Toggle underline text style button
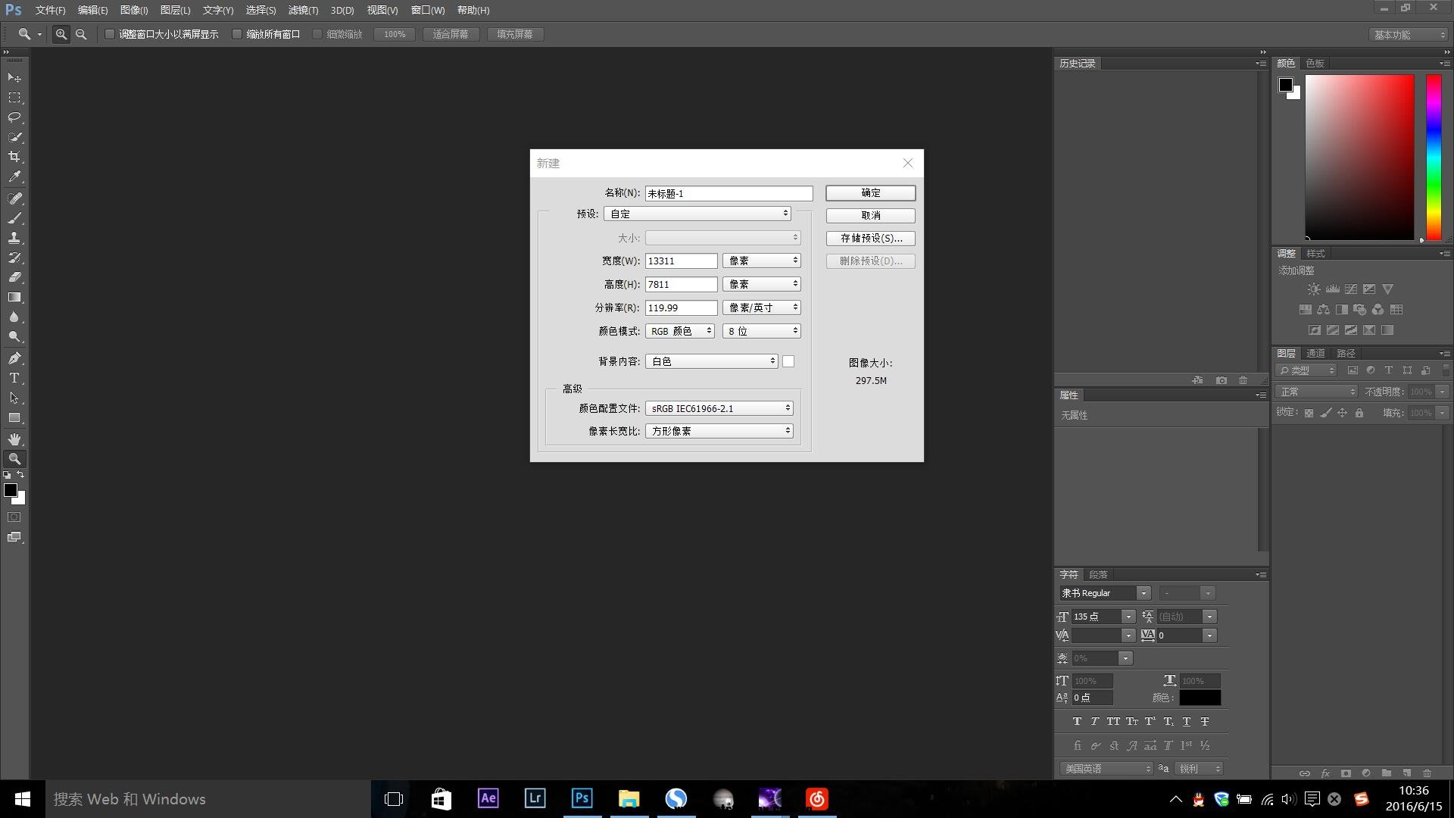 coord(1187,721)
